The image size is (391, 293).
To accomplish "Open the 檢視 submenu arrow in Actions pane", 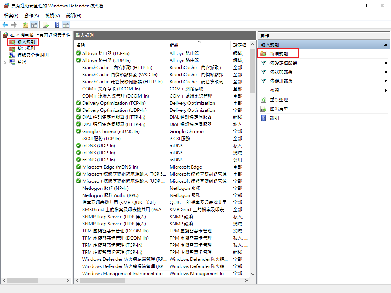I will pyautogui.click(x=386, y=90).
